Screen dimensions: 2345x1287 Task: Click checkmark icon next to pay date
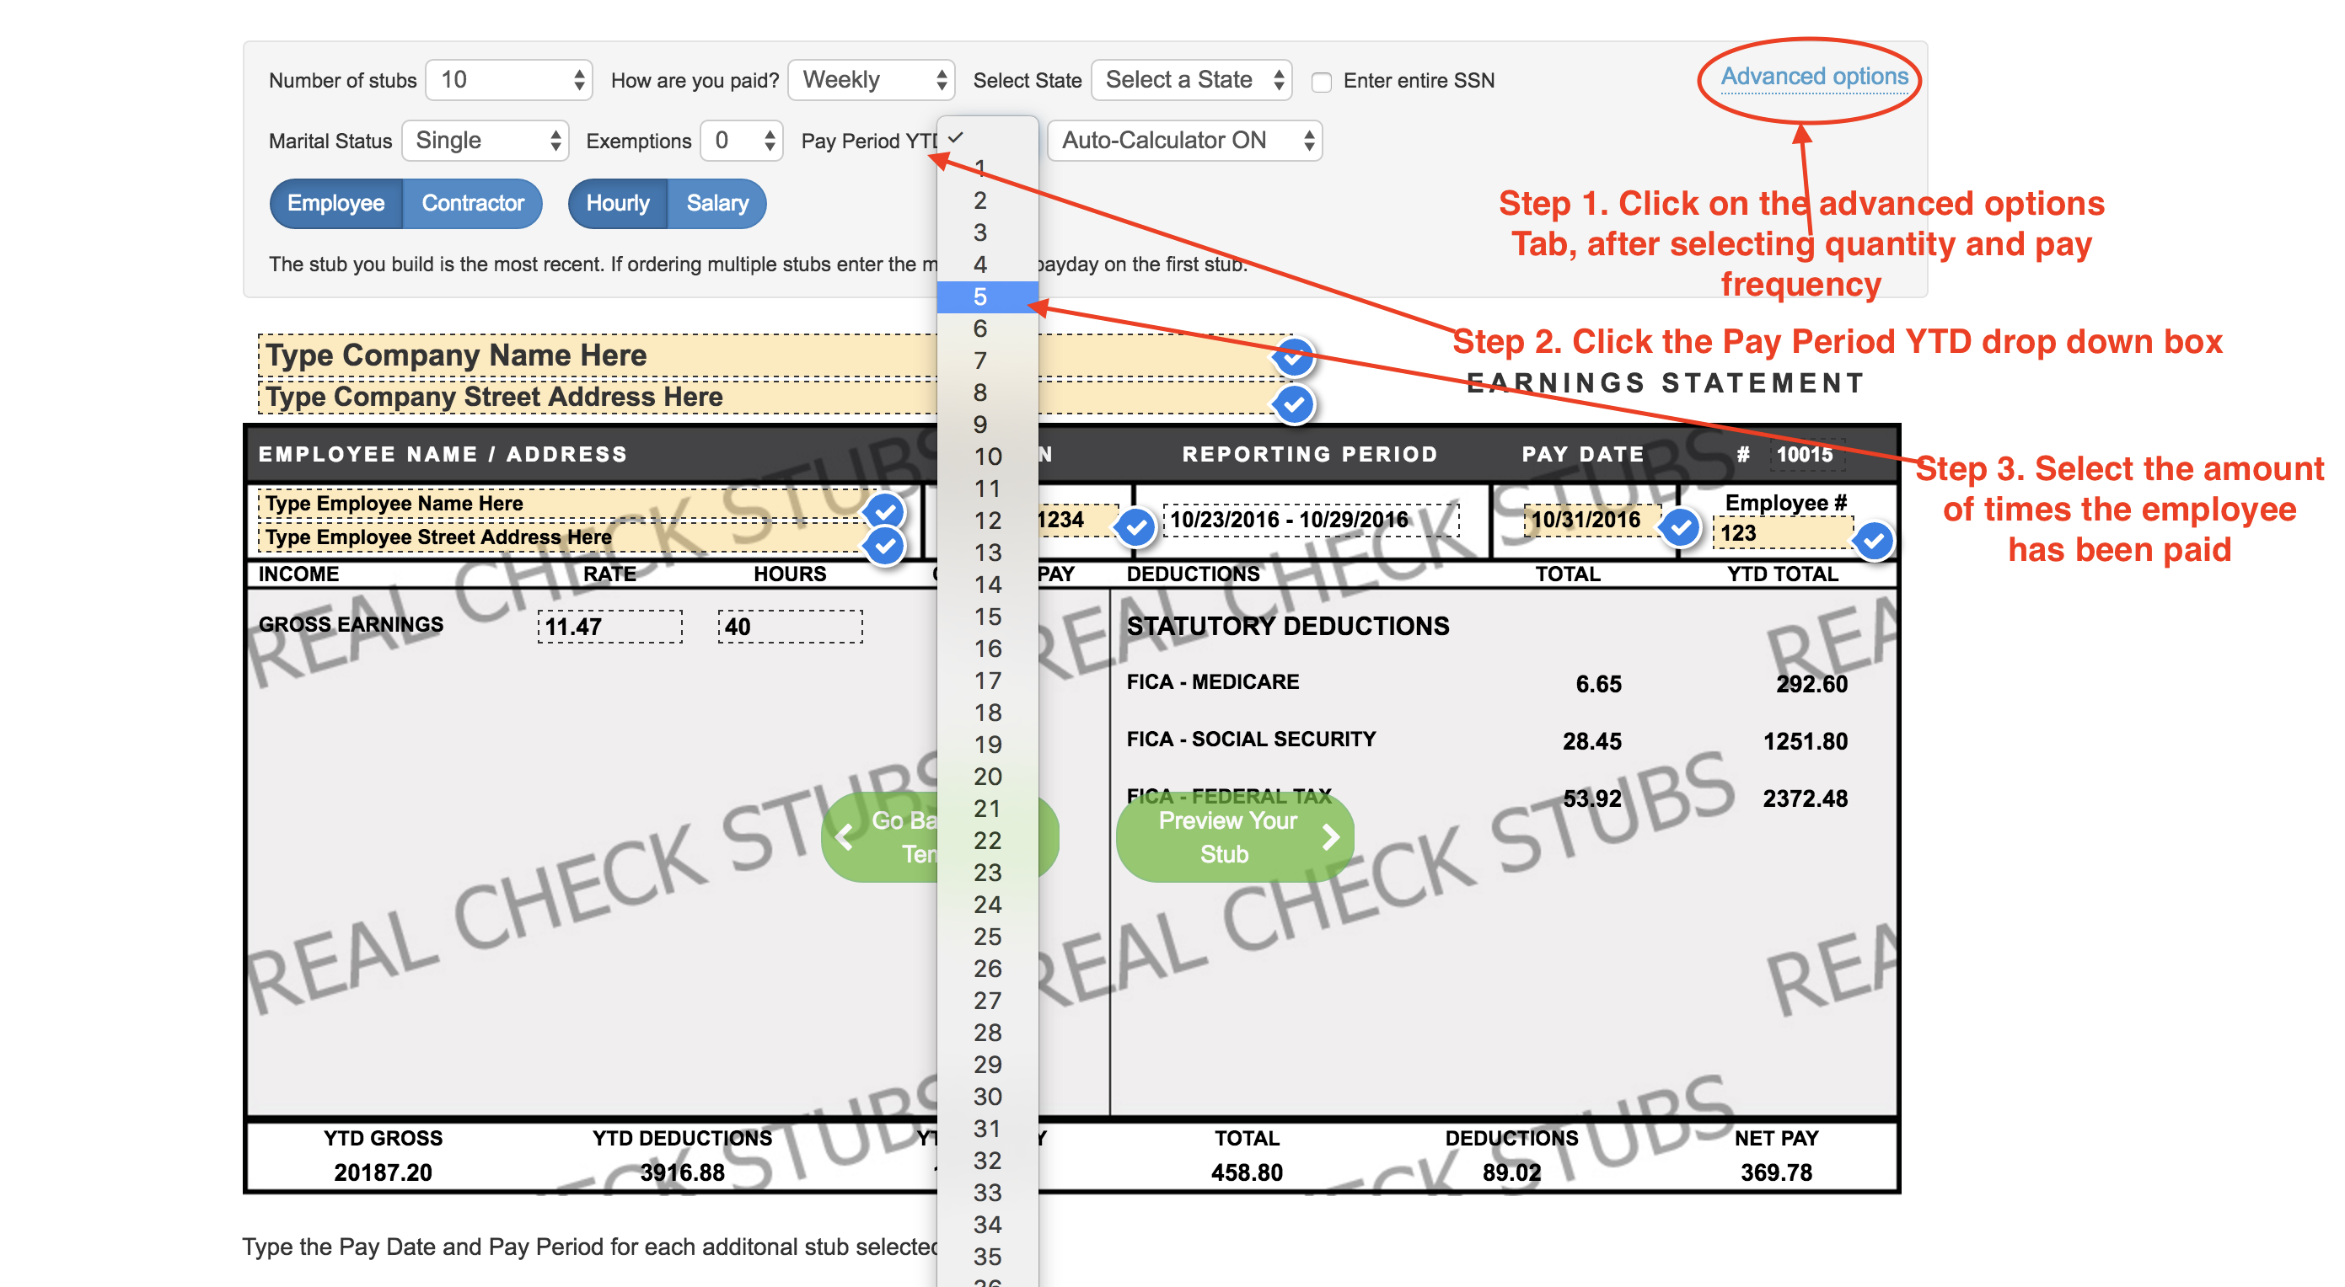pos(1681,526)
